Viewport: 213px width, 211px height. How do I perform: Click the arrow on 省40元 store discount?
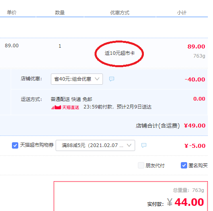[97, 79]
